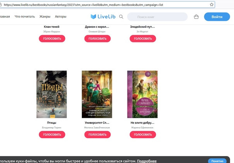Vote for 'Клан теней'
The height and width of the screenshot is (163, 234).
click(52, 39)
